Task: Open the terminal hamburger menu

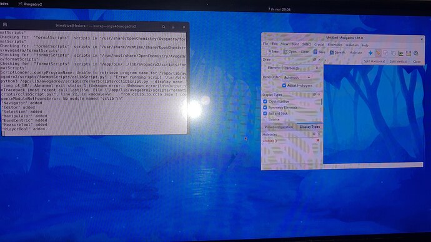Action: [173, 27]
